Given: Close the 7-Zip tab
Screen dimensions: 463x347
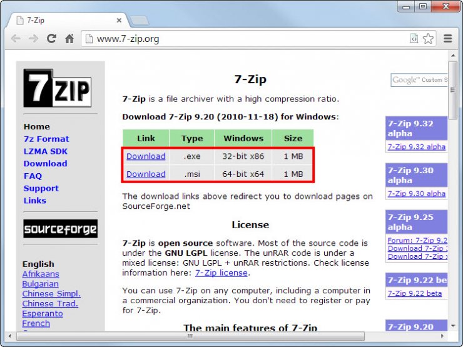Looking at the screenshot, I should coord(119,21).
